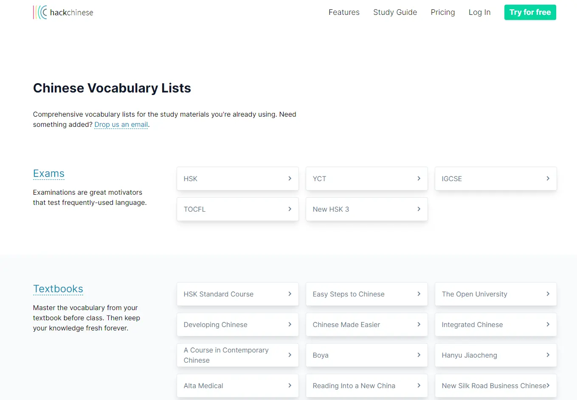Jump to the Exams section heading

tap(49, 173)
